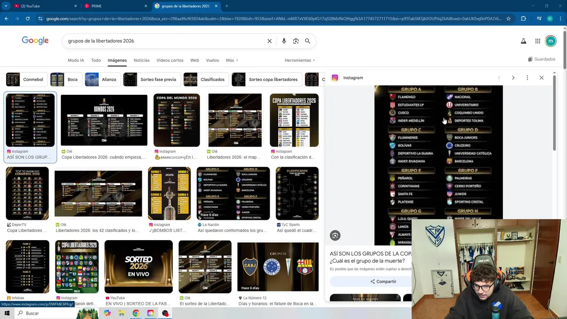Filter images by Sorteo copa libertadores chip

coord(267,79)
